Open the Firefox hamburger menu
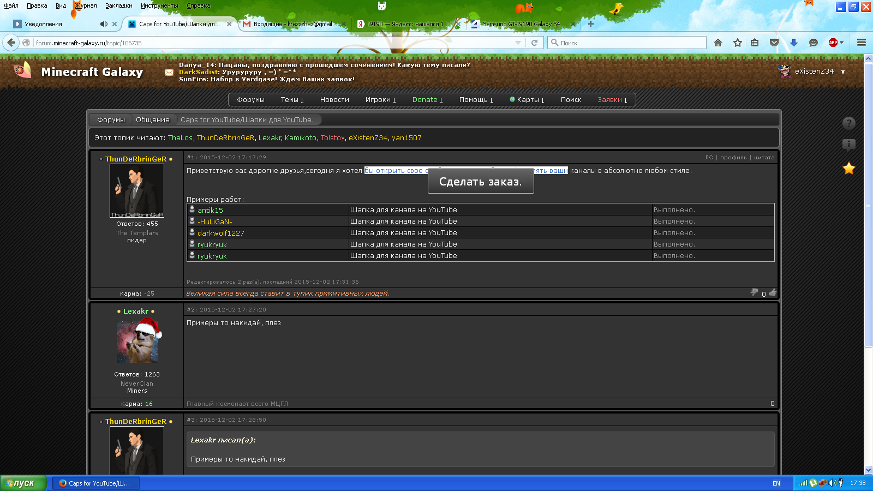873x491 pixels. (x=862, y=43)
